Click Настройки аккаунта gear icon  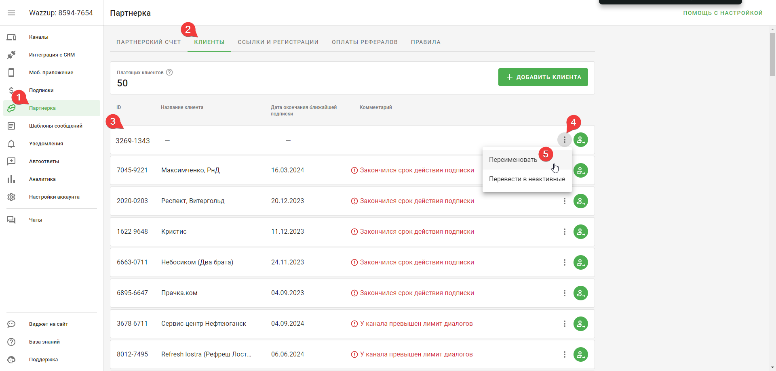pos(11,197)
